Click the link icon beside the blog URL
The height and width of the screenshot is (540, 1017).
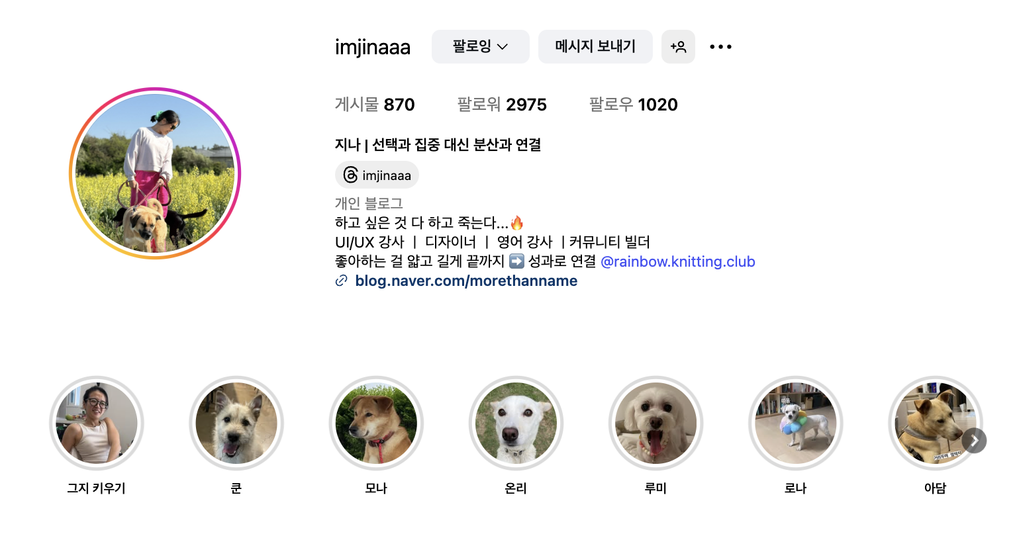coord(342,281)
